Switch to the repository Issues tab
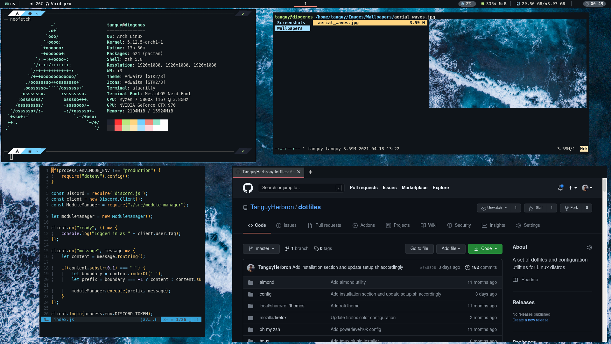The image size is (611, 344). coord(286,226)
